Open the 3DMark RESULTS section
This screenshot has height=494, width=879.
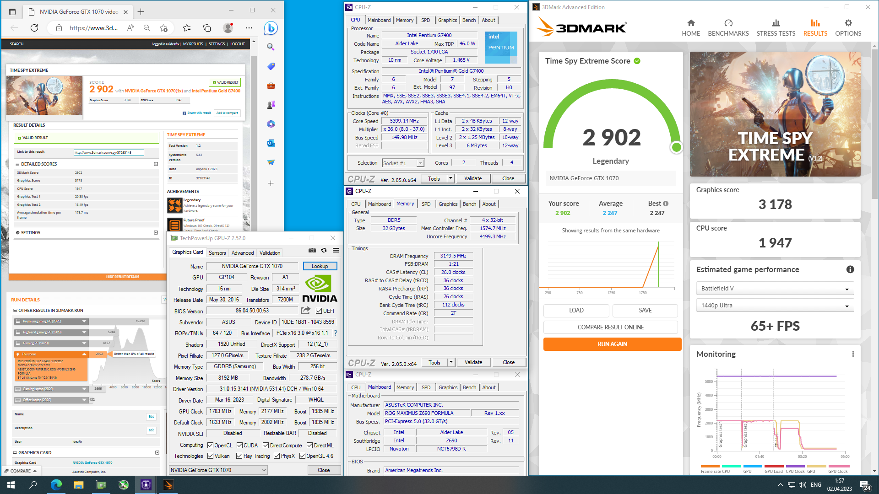point(815,28)
